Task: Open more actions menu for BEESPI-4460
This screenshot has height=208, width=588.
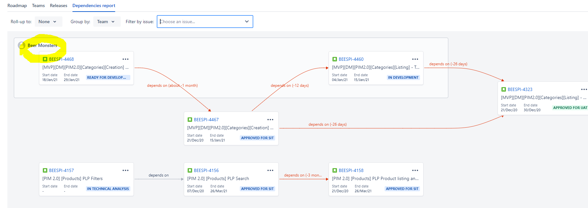Action: pos(415,59)
